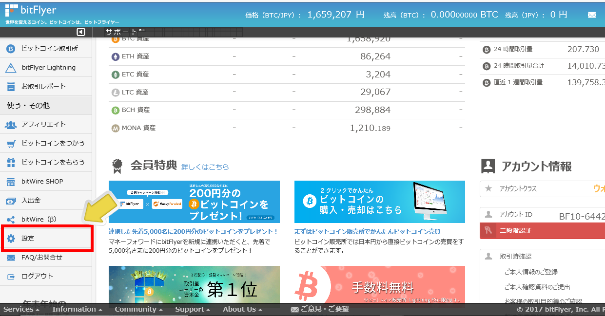Open the mail envelope icon in header
This screenshot has height=316, width=605.
tap(592, 15)
